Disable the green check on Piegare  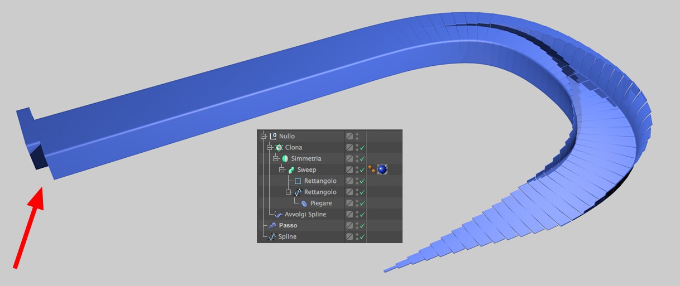(x=362, y=203)
